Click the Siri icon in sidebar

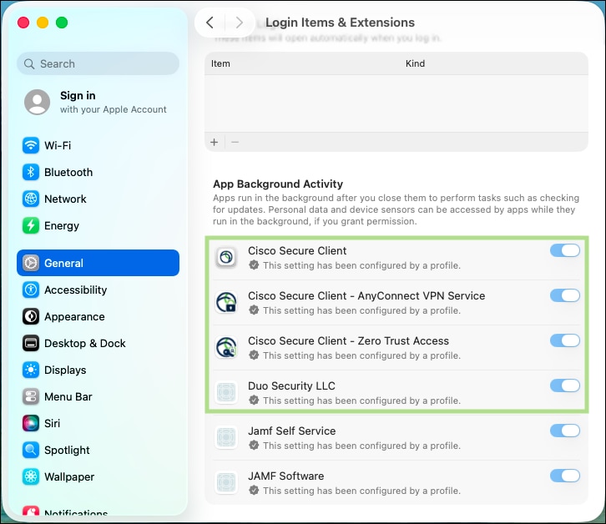(31, 423)
